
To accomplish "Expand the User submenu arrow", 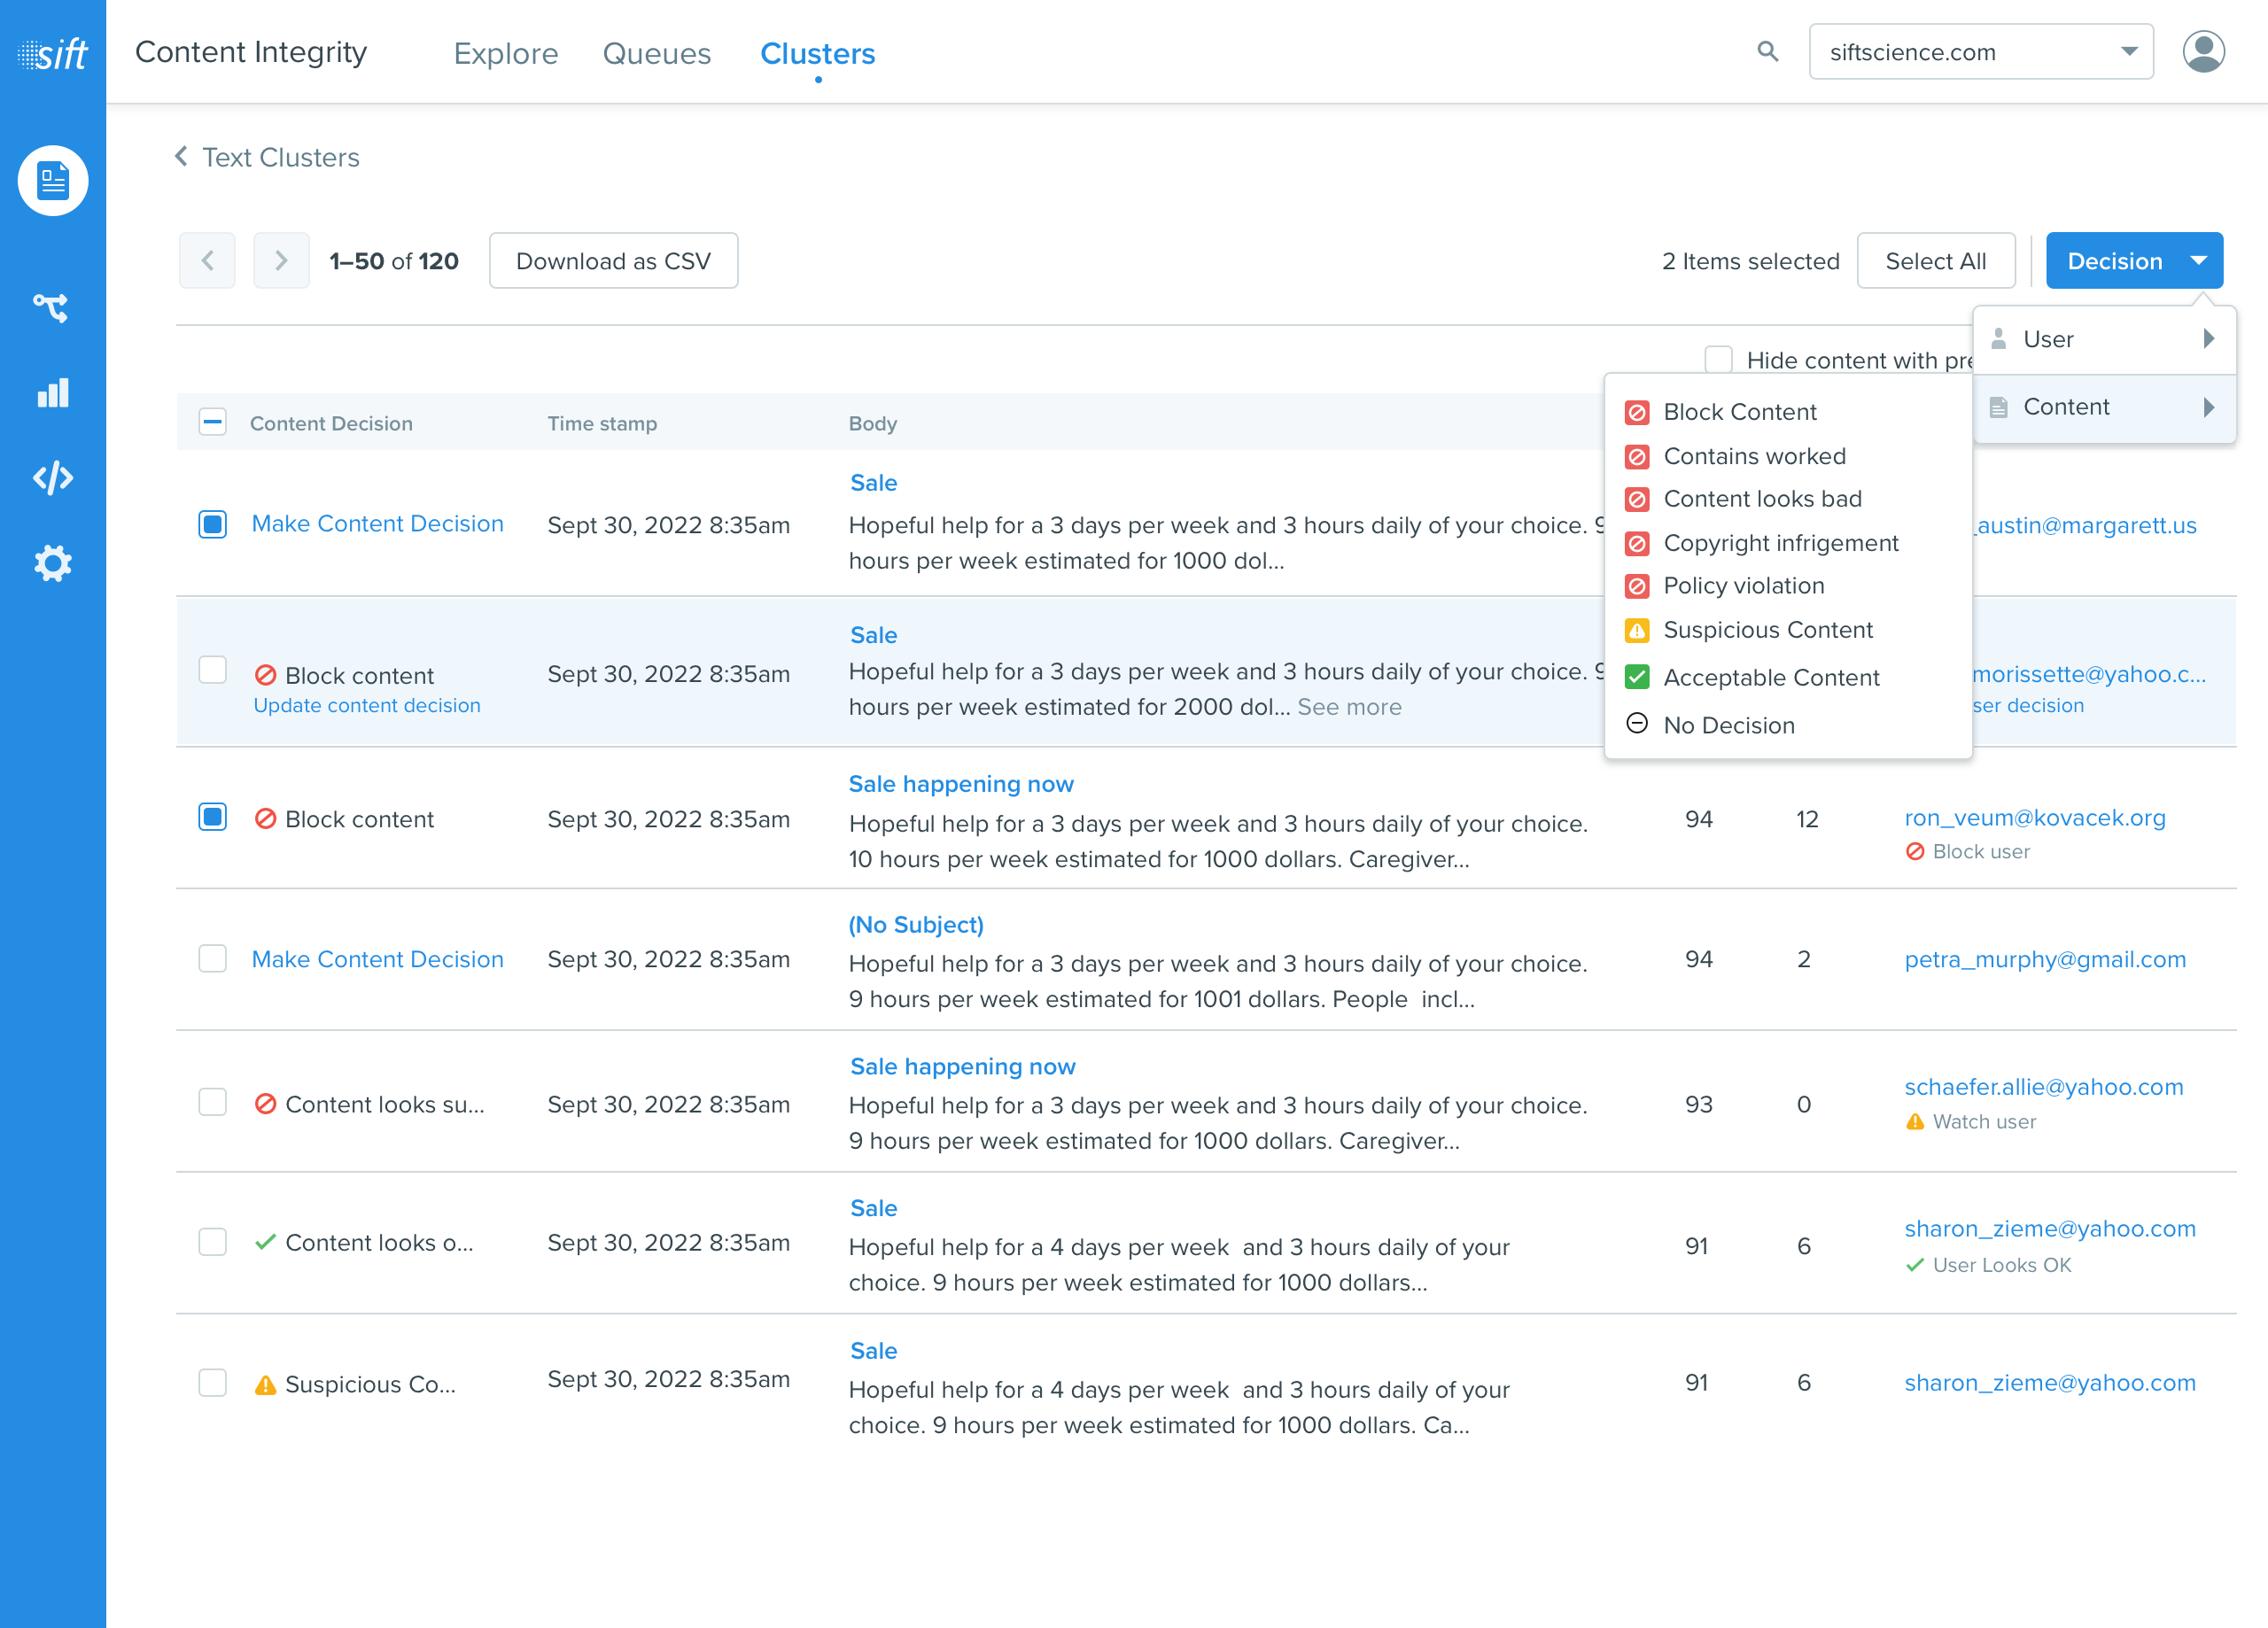I will (x=2208, y=339).
